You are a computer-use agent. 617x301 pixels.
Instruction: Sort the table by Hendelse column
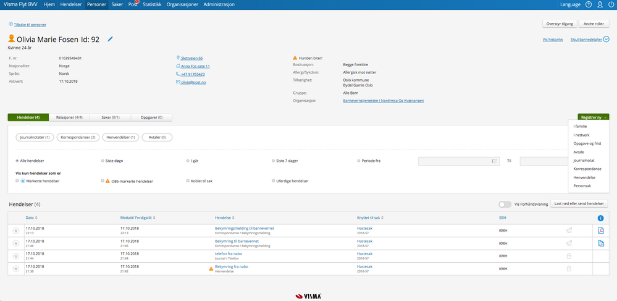pos(225,218)
